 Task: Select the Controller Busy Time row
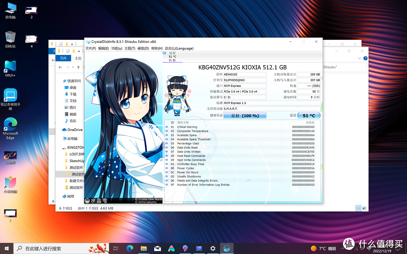pos(243,164)
